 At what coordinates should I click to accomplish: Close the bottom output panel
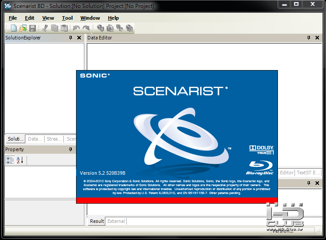(x=317, y=183)
